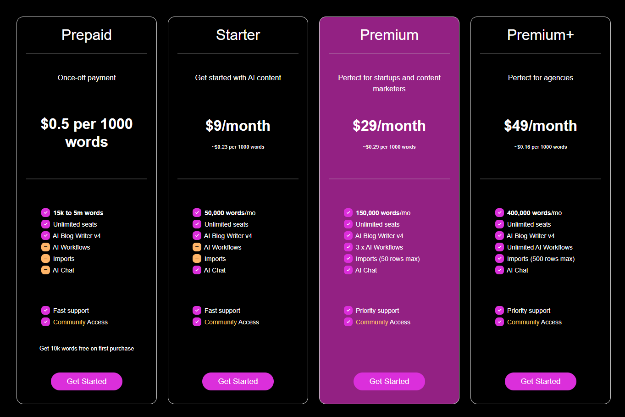Click the checkmark next to 50,000 words/mo
Screen dimensions: 625x417
pos(197,212)
